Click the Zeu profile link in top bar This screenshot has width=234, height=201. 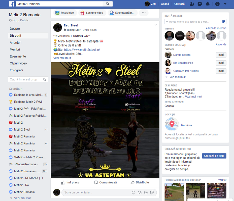(x=150, y=4)
